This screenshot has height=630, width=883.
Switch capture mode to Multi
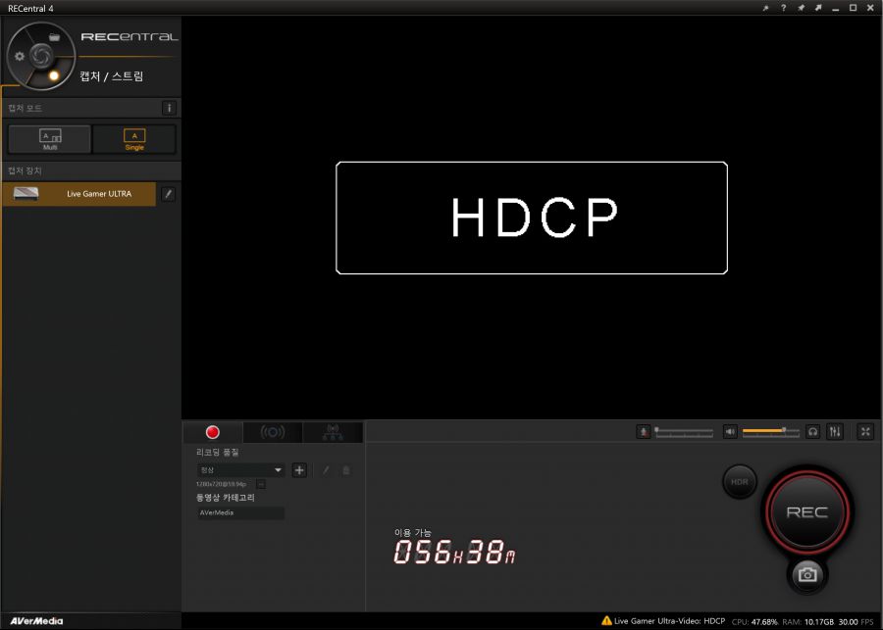pos(48,138)
